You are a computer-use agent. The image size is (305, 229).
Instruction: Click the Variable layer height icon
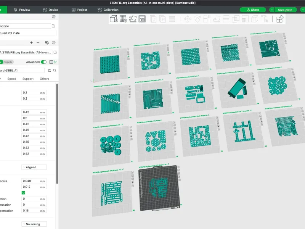(172, 19)
